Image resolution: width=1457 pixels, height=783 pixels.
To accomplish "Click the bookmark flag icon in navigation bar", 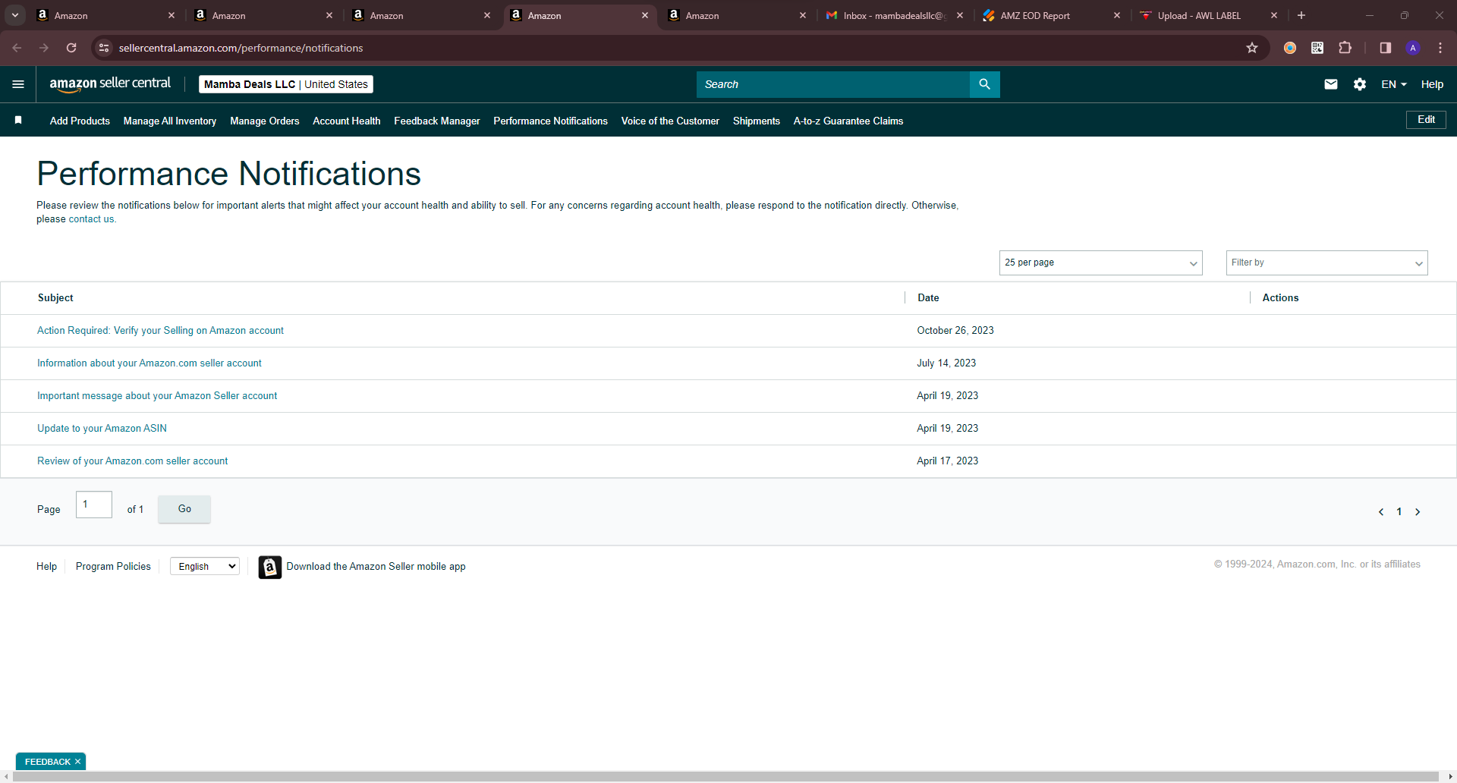I will (x=18, y=120).
